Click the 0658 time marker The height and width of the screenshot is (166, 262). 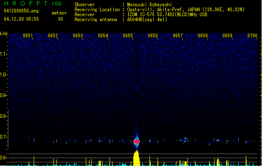[x=203, y=36]
